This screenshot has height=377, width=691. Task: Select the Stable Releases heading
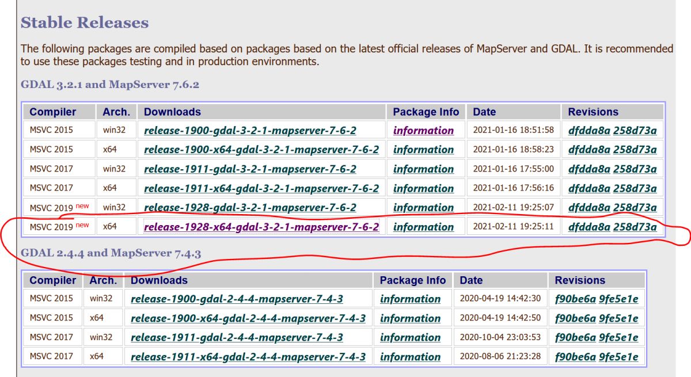[x=85, y=22]
